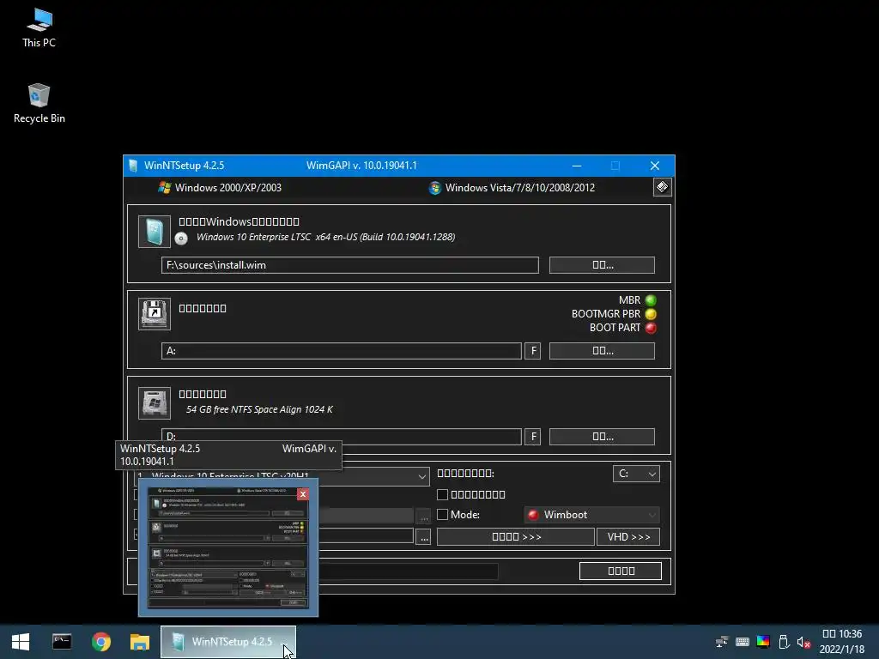Viewport: 879px width, 659px height.
Task: Click the ellipsis button left of the >>> button
Action: (424, 537)
